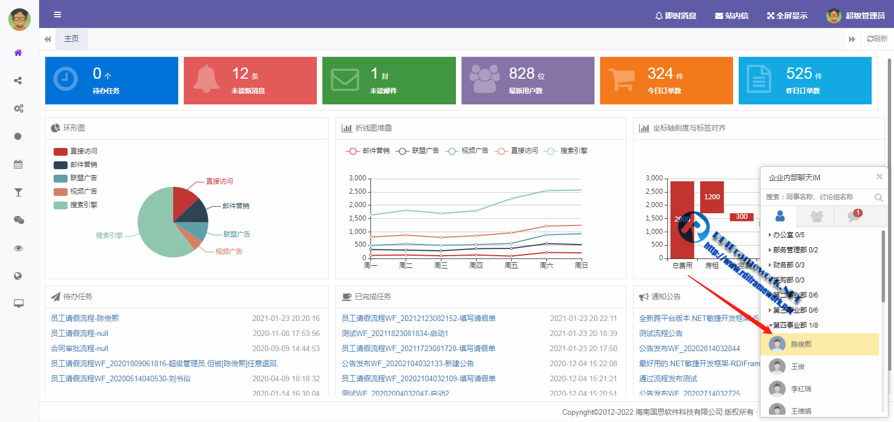
Task: Open the Home icon in left sidebar
Action: [x=18, y=52]
